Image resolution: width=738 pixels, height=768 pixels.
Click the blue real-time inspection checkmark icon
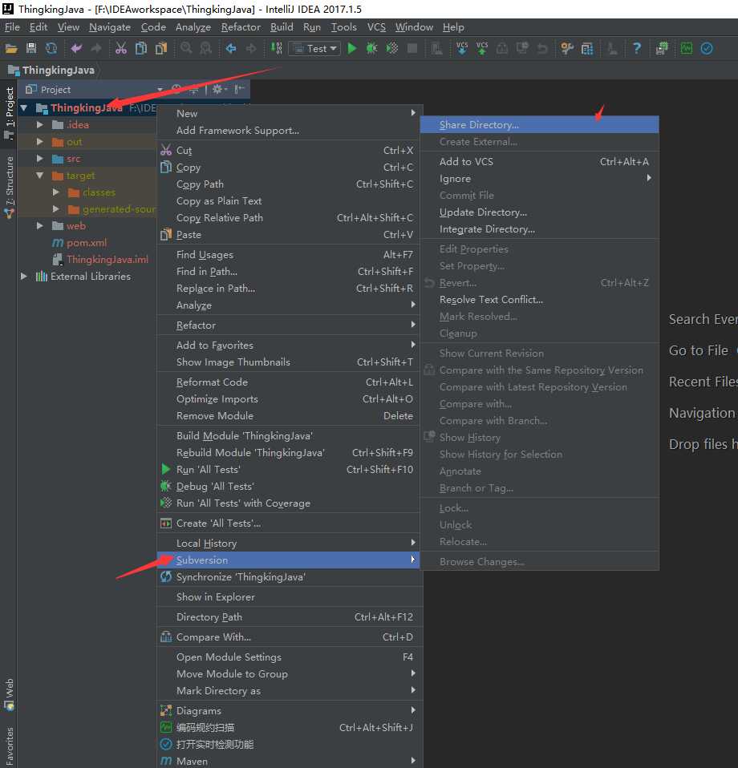click(x=707, y=48)
